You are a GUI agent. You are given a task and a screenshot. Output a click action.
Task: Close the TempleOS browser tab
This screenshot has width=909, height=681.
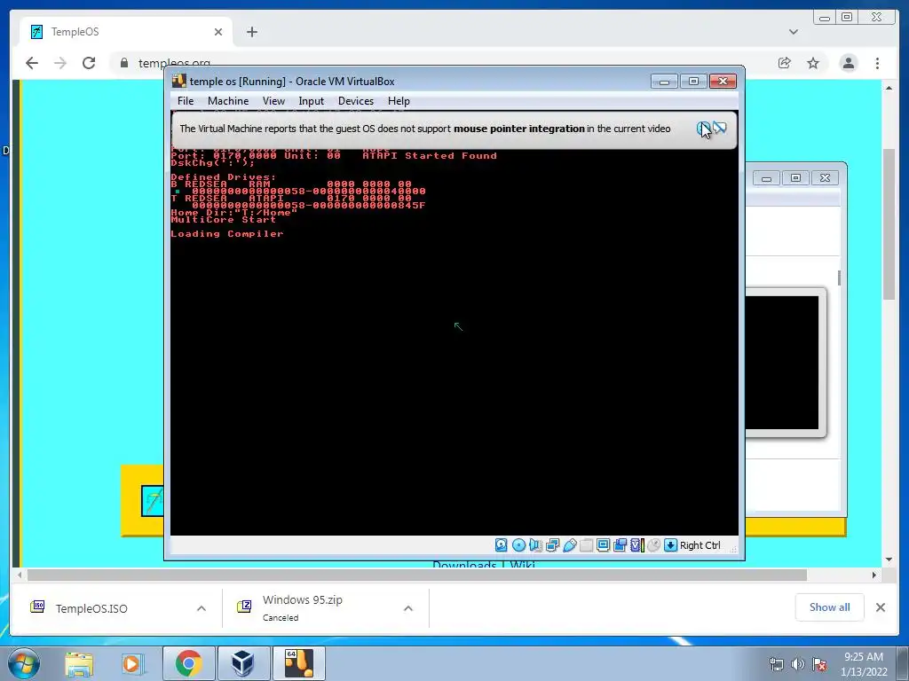pos(218,32)
